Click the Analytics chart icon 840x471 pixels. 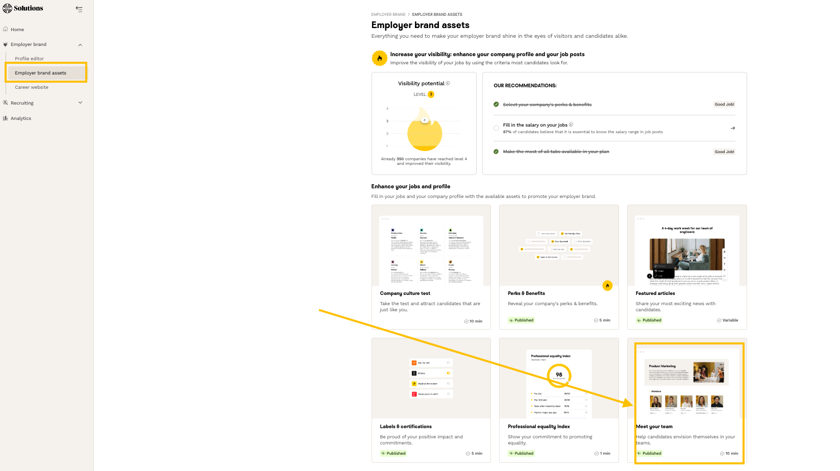tap(6, 118)
